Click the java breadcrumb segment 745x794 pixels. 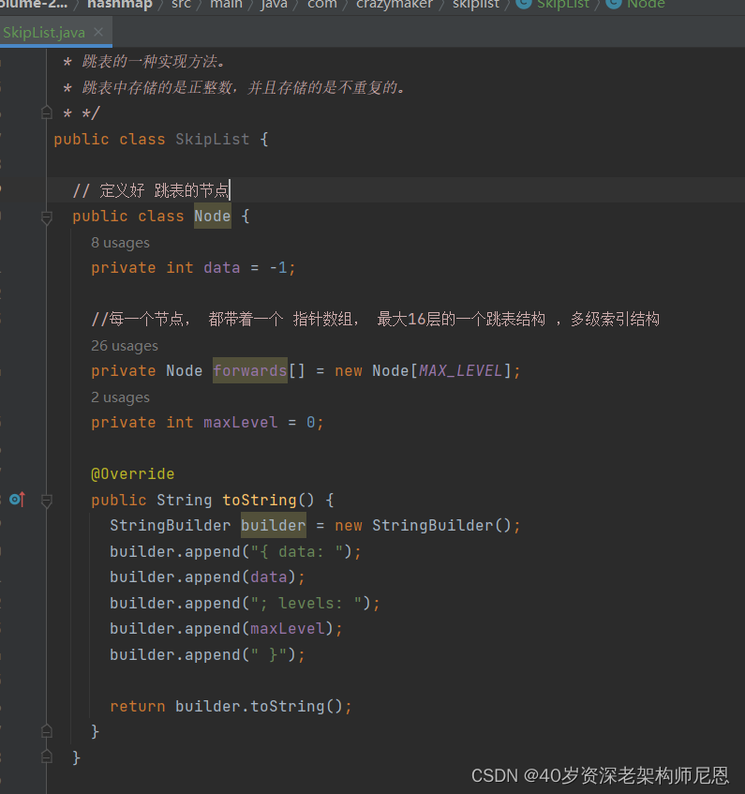(274, 5)
